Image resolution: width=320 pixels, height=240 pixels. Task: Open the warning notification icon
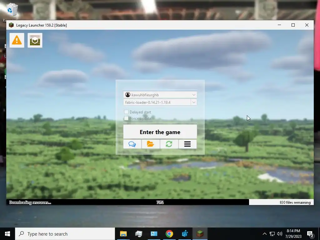pyautogui.click(x=17, y=40)
